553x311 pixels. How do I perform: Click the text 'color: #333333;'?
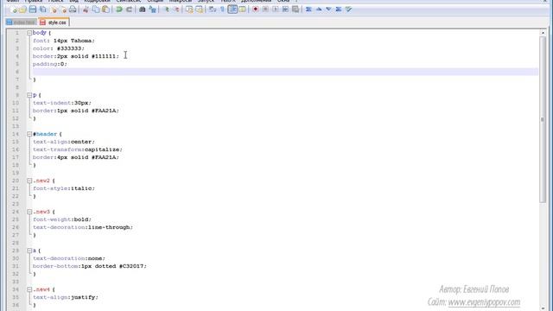(59, 48)
